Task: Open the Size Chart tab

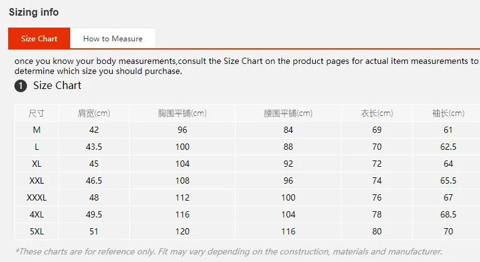Action: pos(39,39)
